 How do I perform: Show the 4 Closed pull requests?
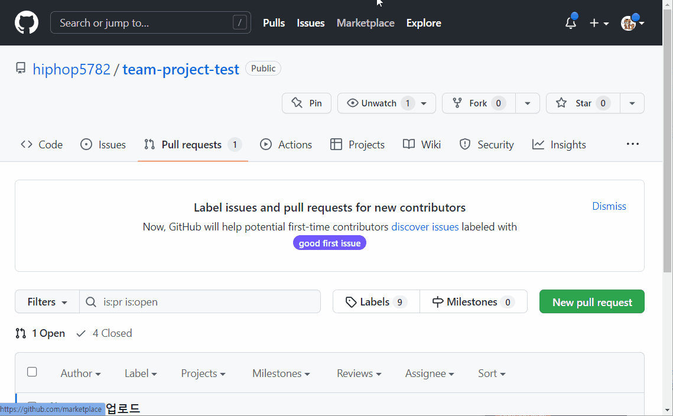104,333
